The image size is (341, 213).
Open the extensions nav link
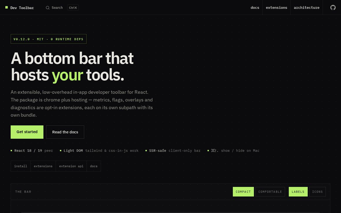(277, 7)
